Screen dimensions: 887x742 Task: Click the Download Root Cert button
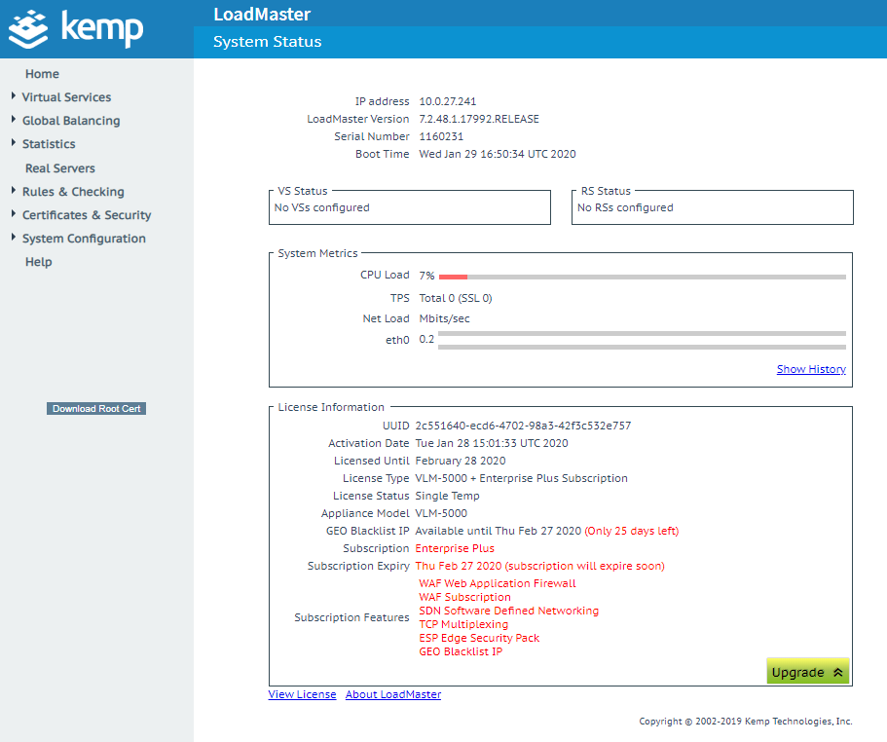coord(95,408)
